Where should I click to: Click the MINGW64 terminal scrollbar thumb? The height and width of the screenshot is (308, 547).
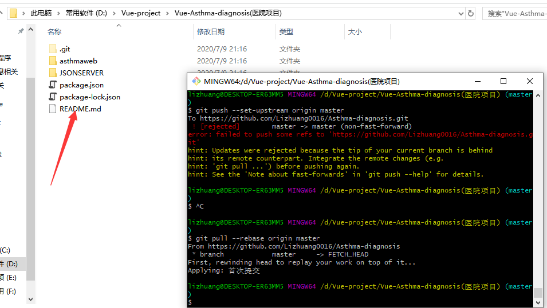tap(538, 293)
